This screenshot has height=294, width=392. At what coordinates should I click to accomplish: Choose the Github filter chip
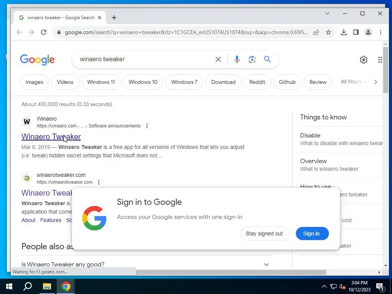click(287, 82)
